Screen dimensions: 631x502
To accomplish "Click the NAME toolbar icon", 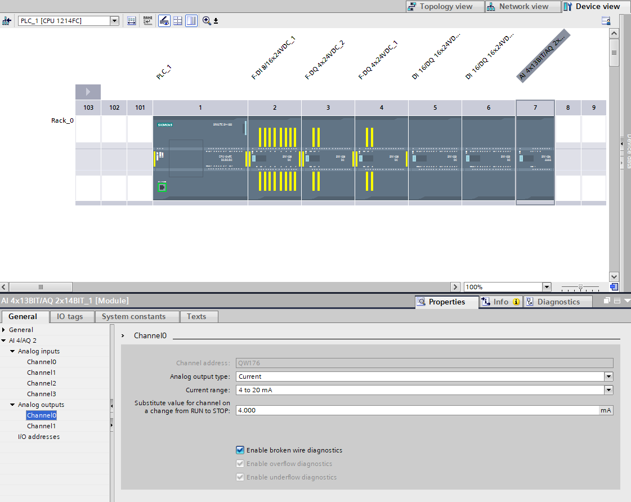I will [x=147, y=21].
